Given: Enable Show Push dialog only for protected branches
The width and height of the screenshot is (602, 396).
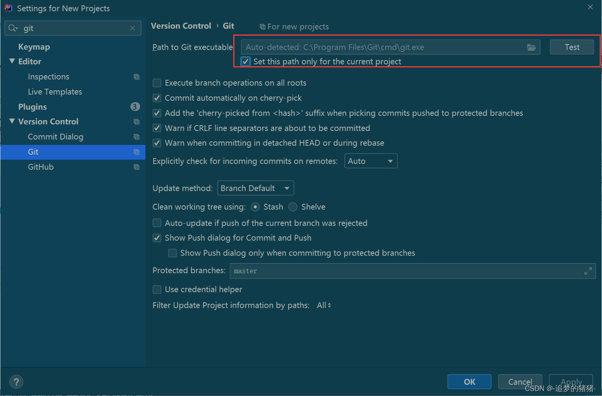Looking at the screenshot, I should [172, 253].
